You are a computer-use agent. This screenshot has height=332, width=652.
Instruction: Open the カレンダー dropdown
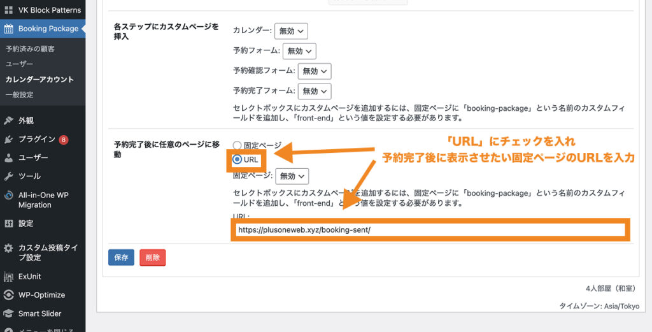point(290,31)
